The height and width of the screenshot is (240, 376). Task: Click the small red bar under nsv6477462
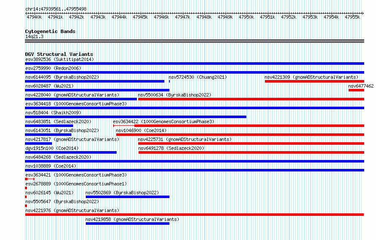tap(356, 90)
